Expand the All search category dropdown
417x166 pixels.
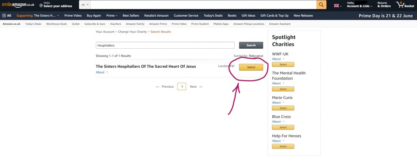[x=85, y=5]
